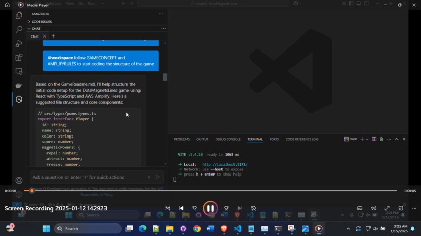Image resolution: width=421 pixels, height=236 pixels.
Task: Create a new terminal with plus
Action: pyautogui.click(x=362, y=139)
